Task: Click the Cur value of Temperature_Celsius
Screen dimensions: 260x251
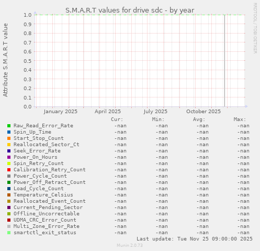Action: 120,195
